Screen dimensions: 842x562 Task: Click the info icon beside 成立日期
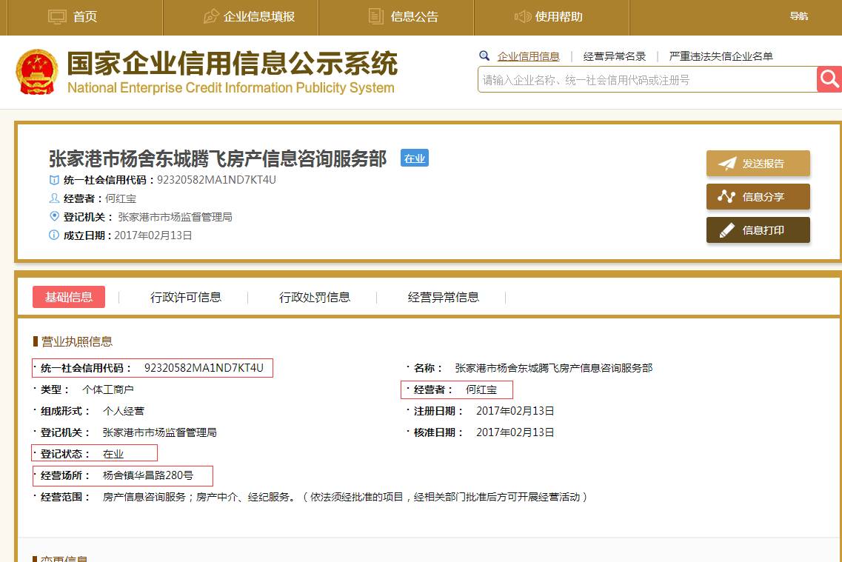pos(54,235)
